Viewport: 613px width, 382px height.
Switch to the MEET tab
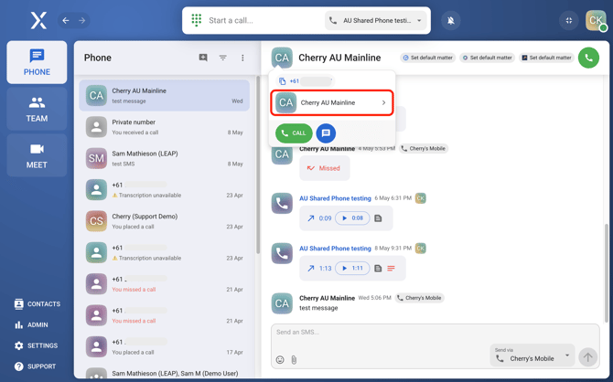coord(37,155)
